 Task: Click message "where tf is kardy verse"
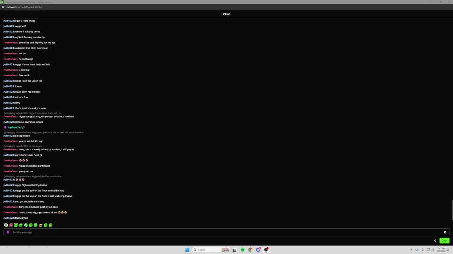(x=28, y=32)
